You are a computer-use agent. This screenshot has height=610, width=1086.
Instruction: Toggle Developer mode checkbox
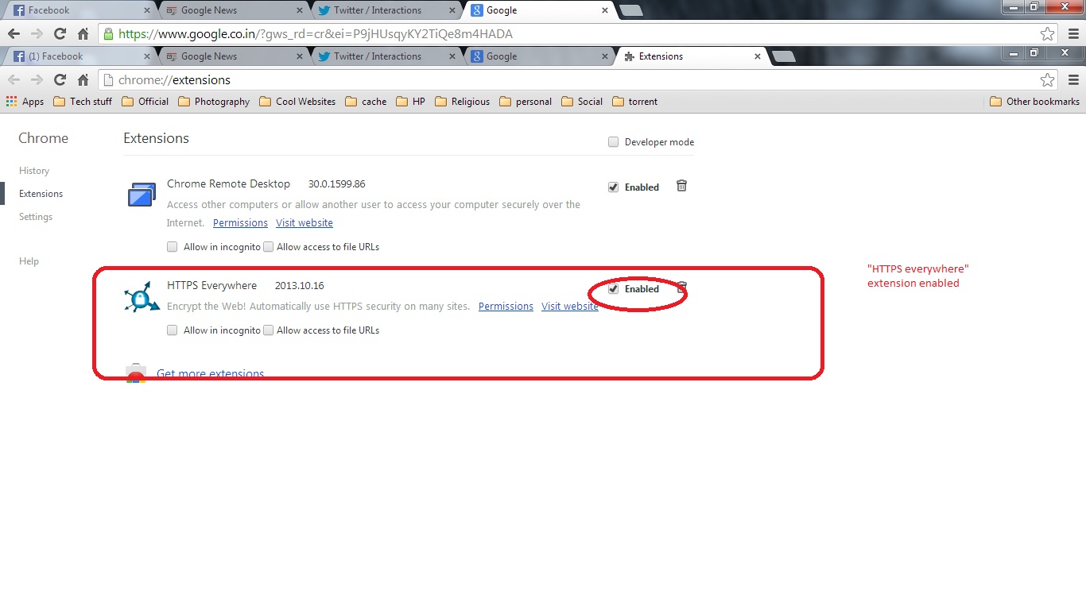tap(613, 142)
